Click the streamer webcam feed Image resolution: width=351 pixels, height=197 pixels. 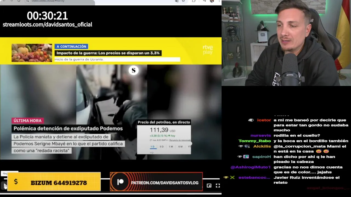point(286,43)
